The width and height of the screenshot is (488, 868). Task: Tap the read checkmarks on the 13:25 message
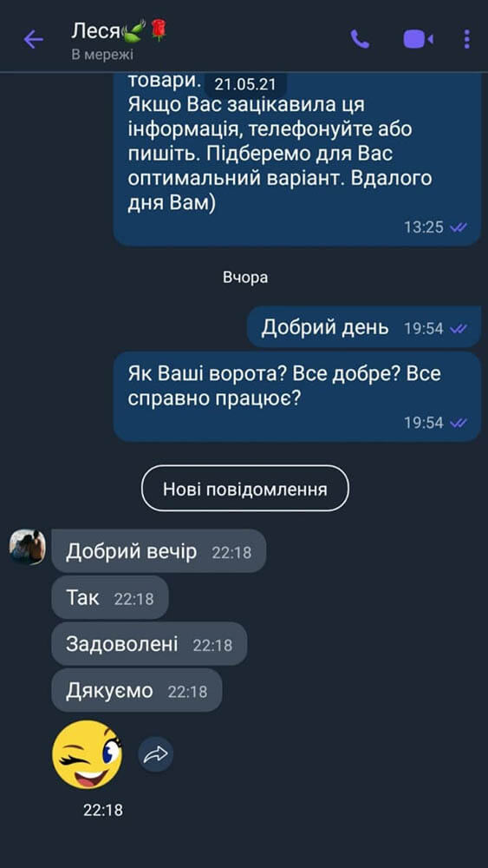point(459,227)
